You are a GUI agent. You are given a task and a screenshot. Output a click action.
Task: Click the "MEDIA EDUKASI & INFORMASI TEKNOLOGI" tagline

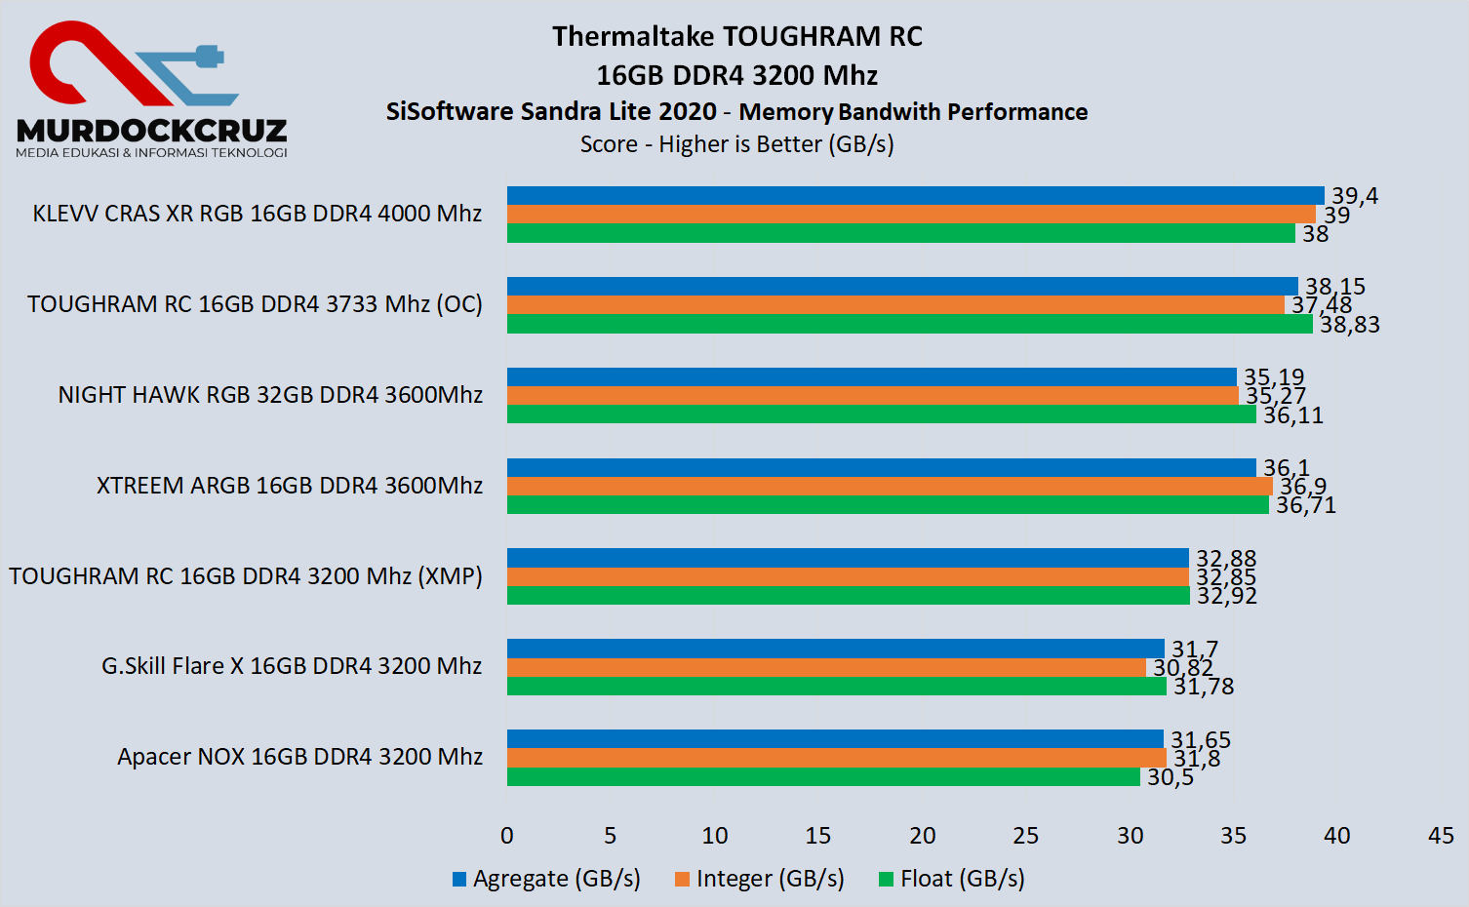click(152, 152)
